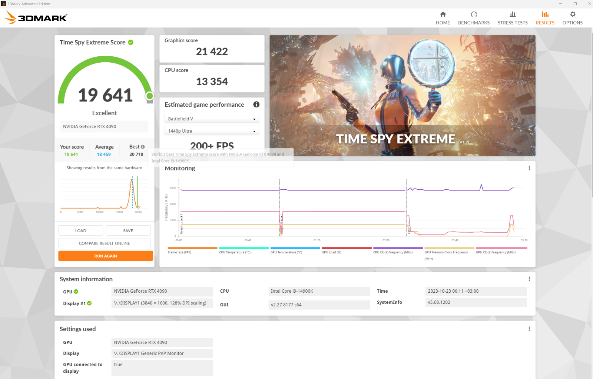Click the Excellent rating label
This screenshot has height=379, width=593.
pos(104,113)
